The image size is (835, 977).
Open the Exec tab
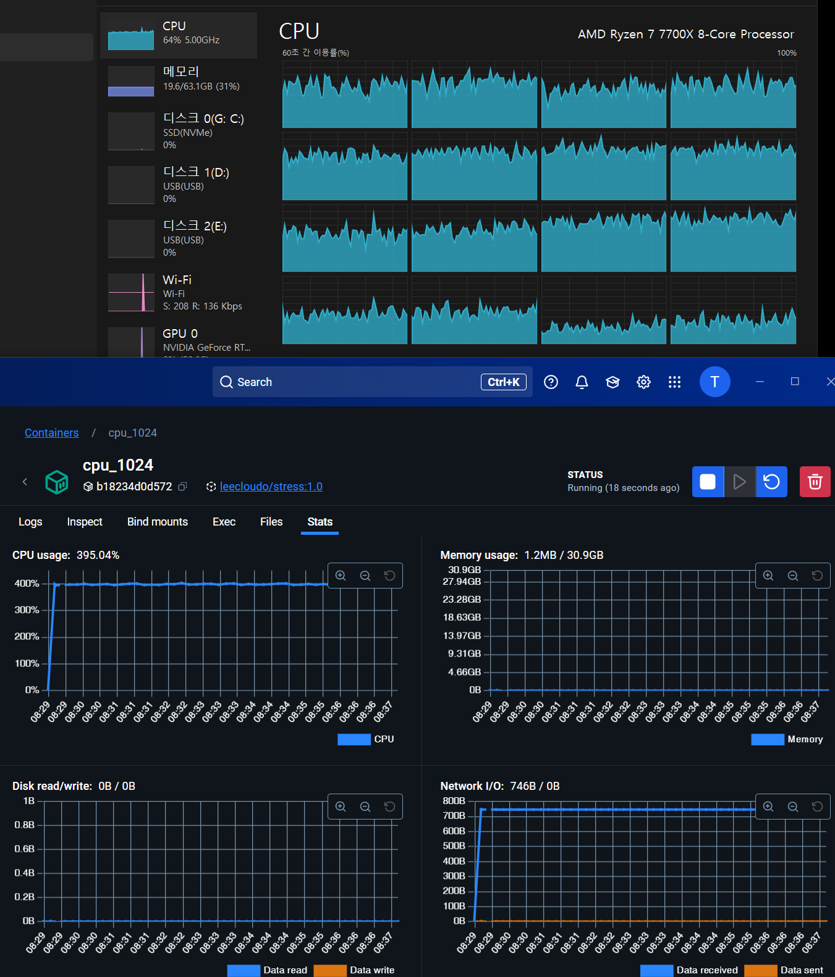[x=224, y=522]
